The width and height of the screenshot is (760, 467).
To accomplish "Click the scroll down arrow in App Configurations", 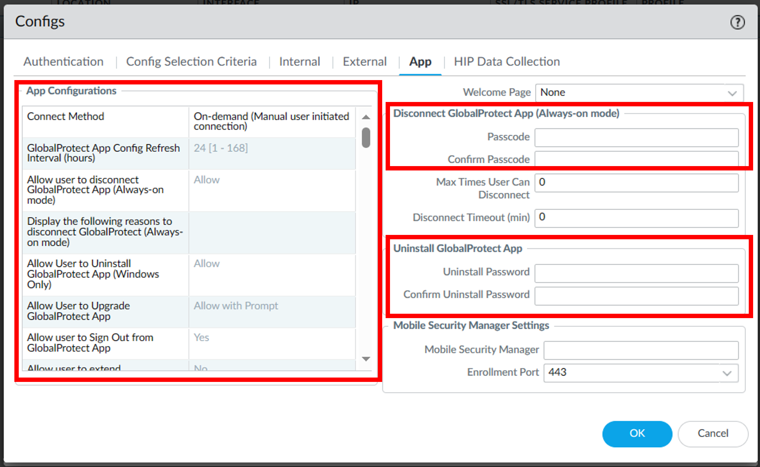I will (366, 359).
